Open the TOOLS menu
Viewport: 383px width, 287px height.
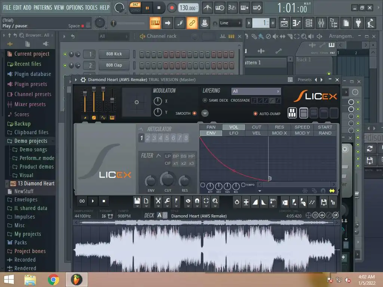tap(91, 7)
